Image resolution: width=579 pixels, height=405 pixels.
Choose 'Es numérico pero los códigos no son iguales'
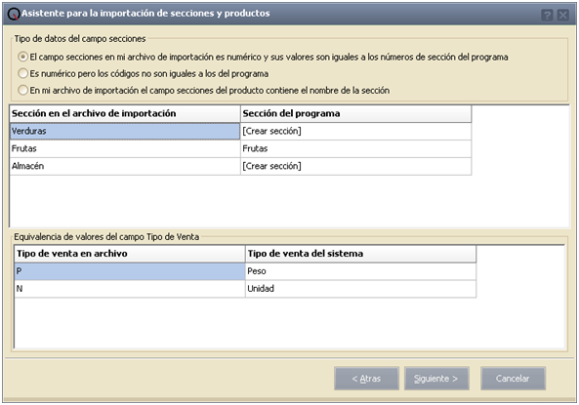point(22,73)
